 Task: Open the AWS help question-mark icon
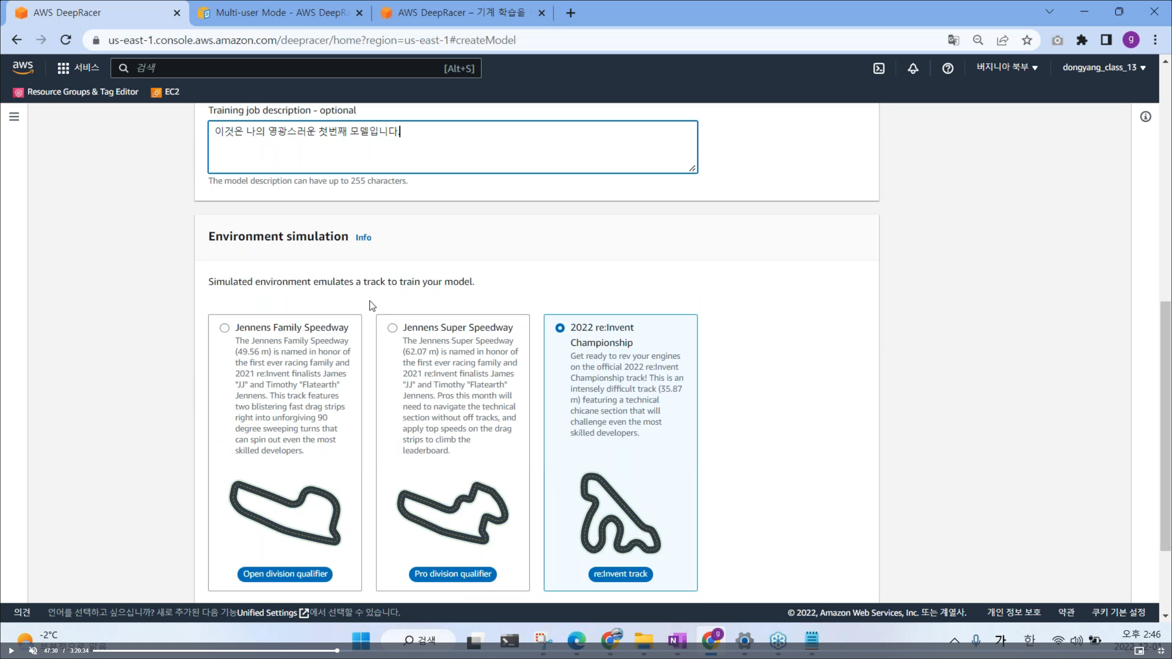[948, 68]
